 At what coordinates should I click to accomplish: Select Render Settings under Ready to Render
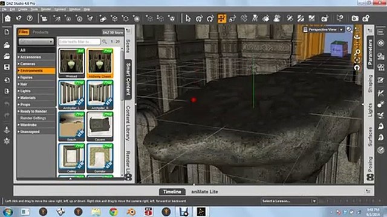coord(36,118)
